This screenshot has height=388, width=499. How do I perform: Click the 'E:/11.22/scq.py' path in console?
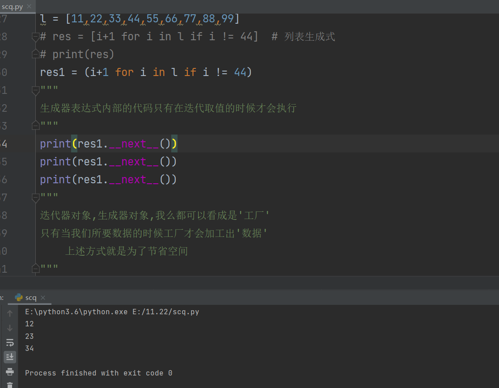pos(166,312)
